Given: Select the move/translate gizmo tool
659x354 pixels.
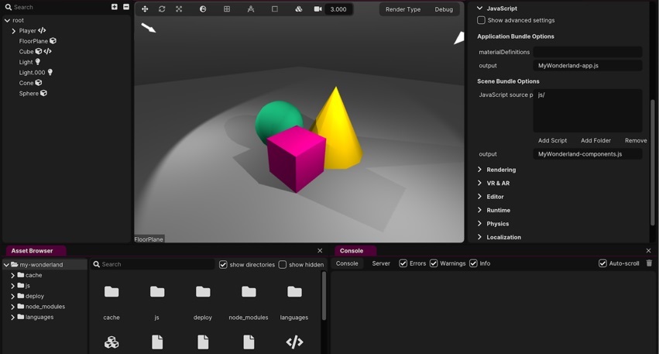Looking at the screenshot, I should (145, 9).
